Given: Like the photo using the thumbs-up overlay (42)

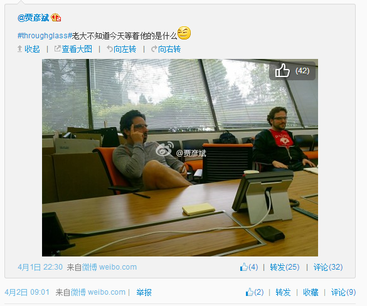Looking at the screenshot, I should pyautogui.click(x=292, y=71).
